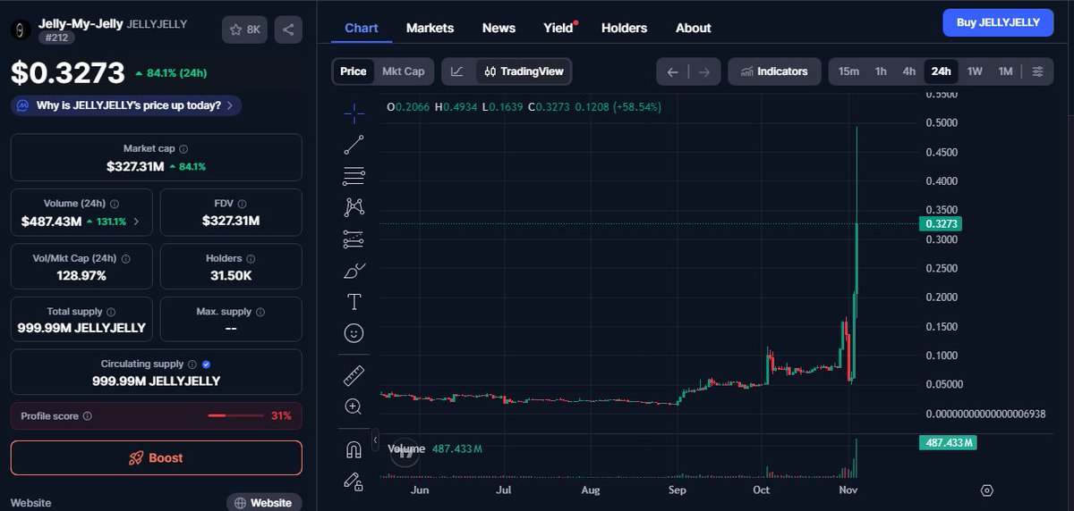Click the #212 rank badge
1074x511 pixels.
[x=55, y=38]
